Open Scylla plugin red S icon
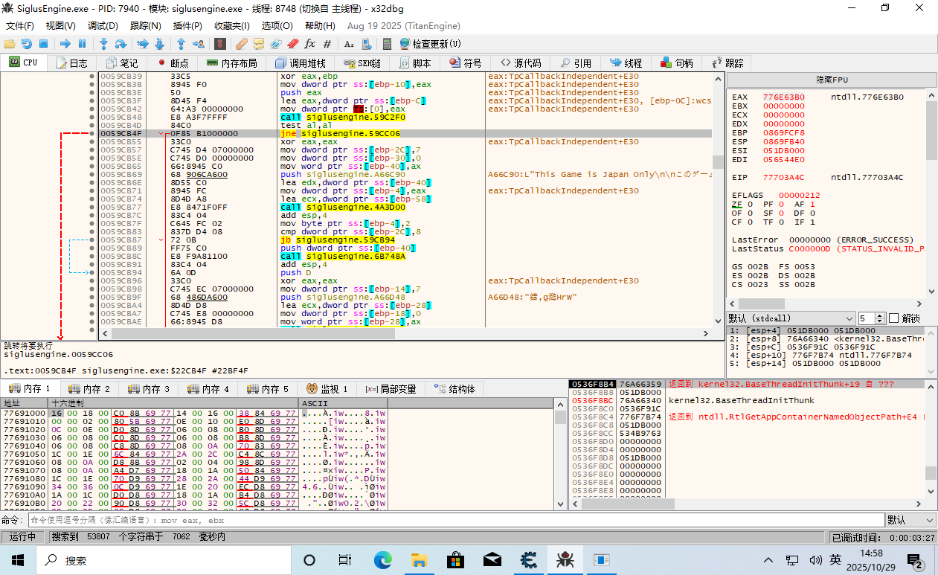This screenshot has height=575, width=938. click(220, 44)
